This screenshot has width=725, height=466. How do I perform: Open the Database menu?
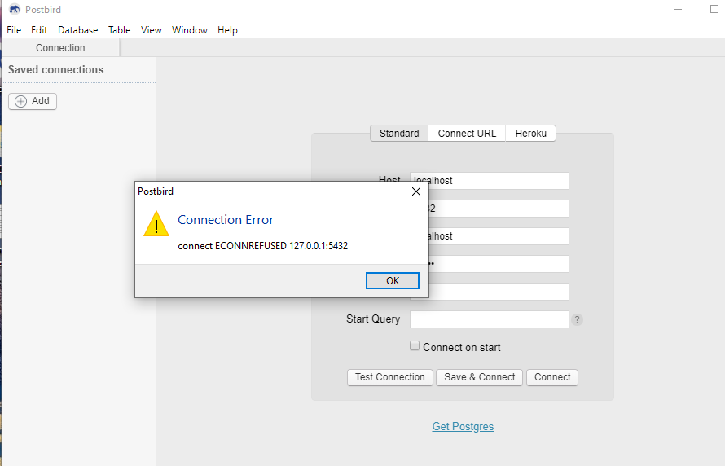(x=77, y=30)
